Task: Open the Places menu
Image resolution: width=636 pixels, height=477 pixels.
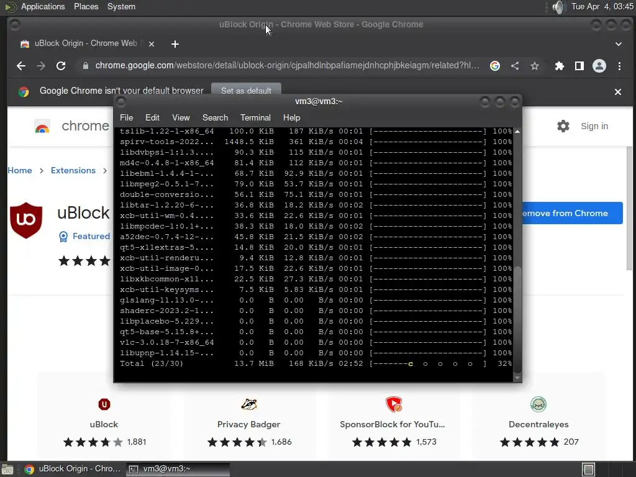Action: click(86, 6)
